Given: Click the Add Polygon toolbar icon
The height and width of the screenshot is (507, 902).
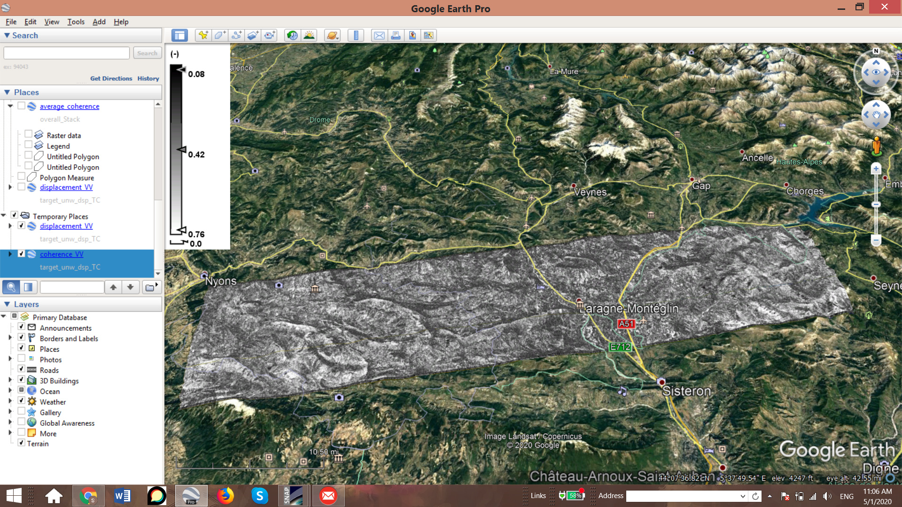Looking at the screenshot, I should point(219,35).
